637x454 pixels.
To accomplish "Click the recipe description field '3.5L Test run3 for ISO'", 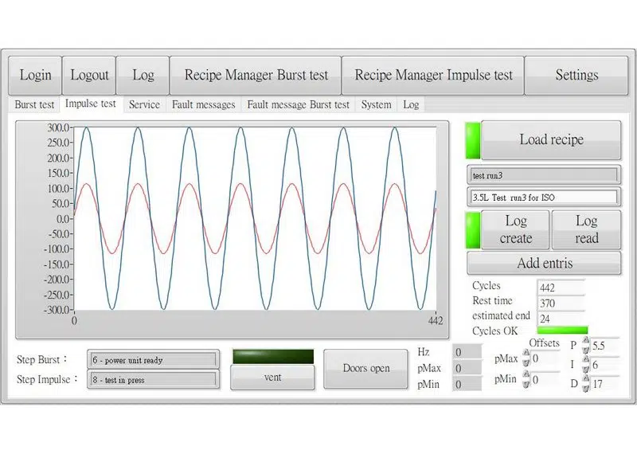I will tap(543, 197).
